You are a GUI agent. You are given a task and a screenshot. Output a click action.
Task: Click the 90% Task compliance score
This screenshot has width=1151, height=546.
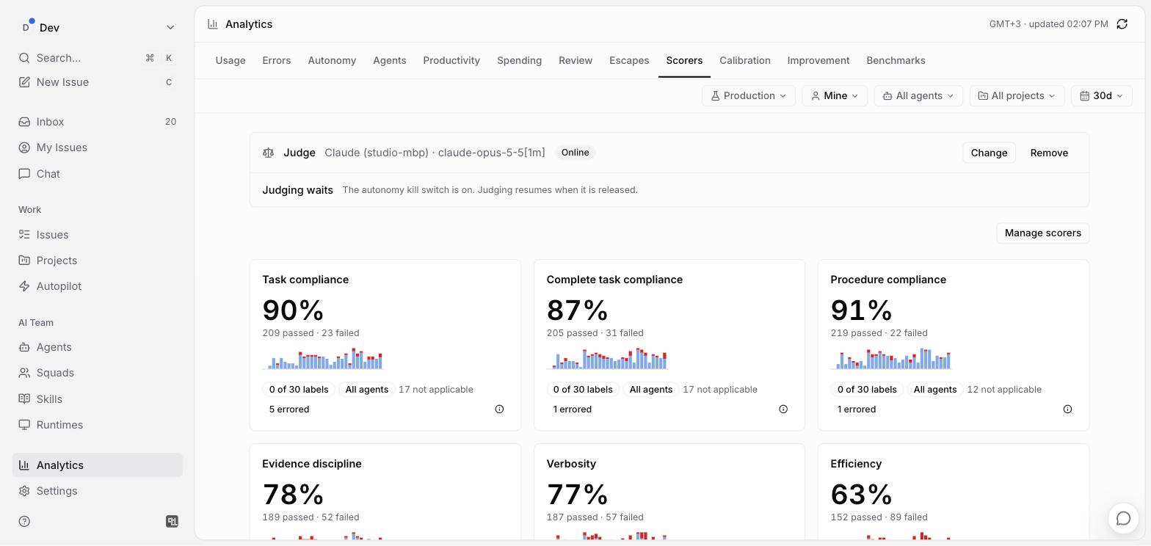[x=294, y=310]
